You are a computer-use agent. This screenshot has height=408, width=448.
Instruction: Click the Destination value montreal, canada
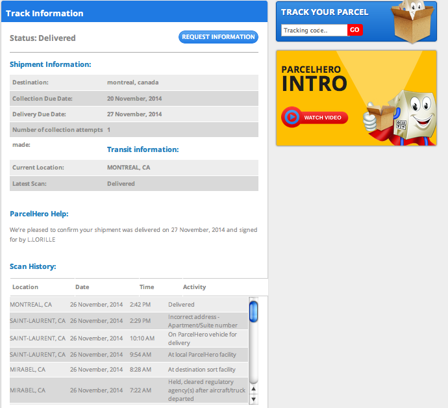tap(133, 83)
